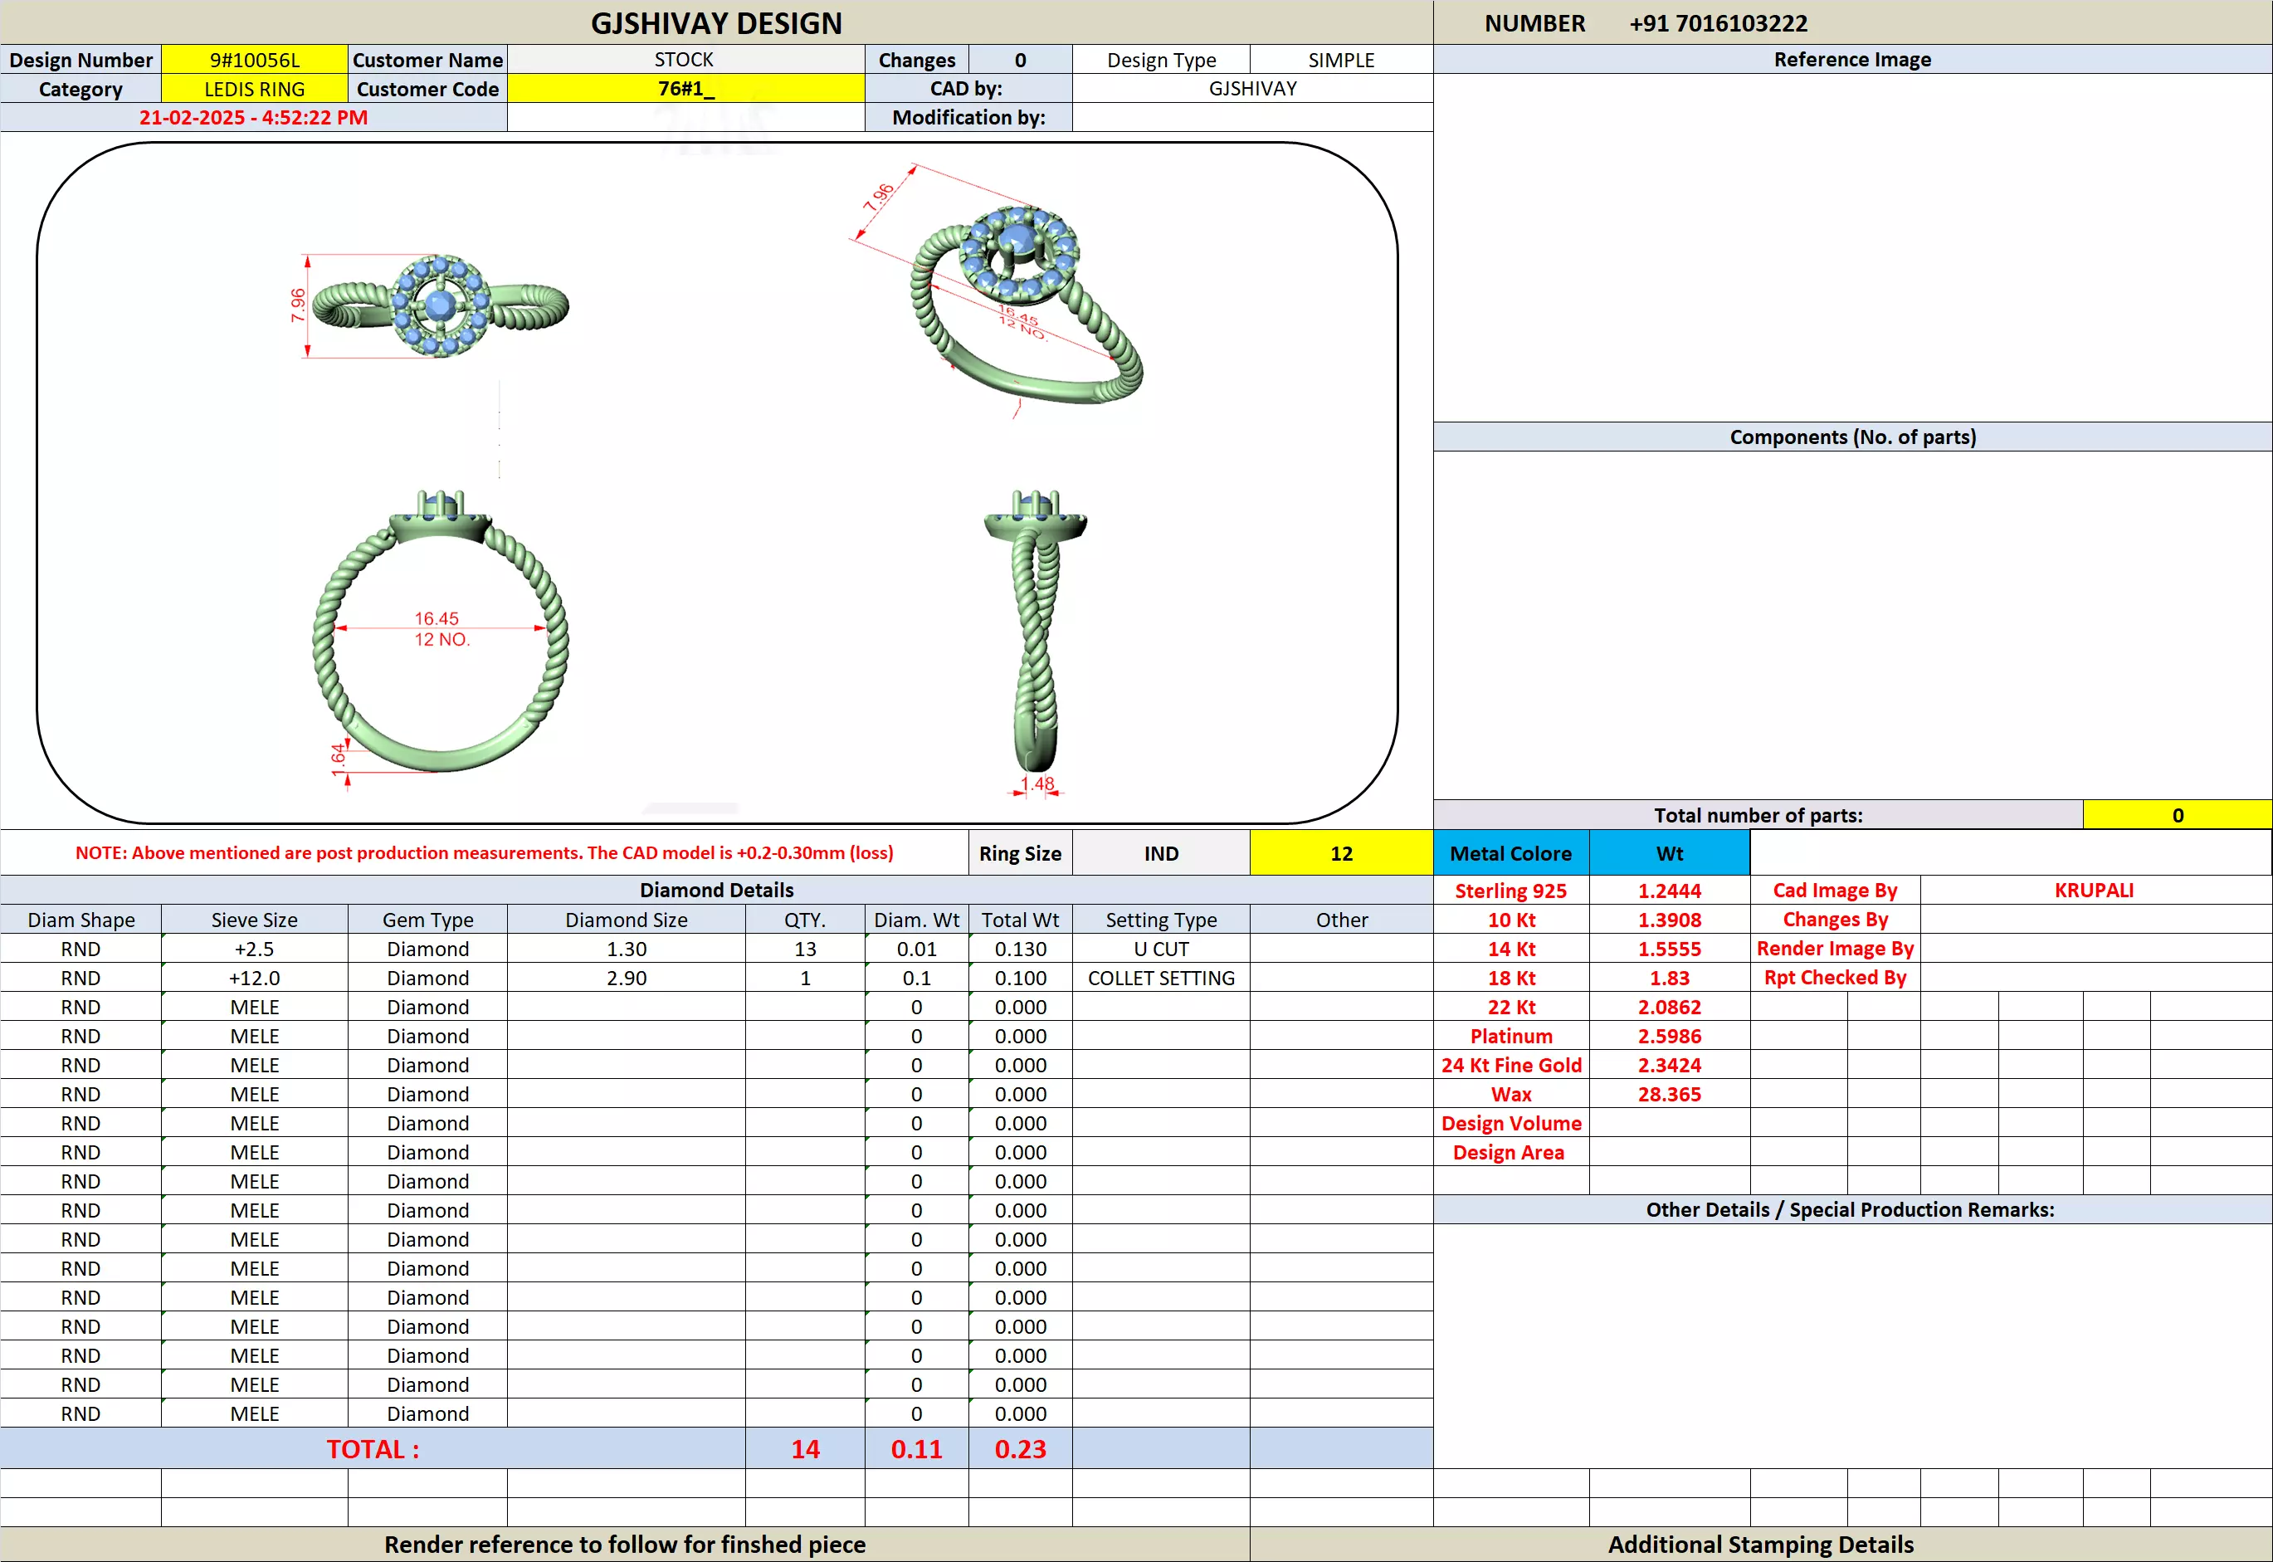Select the Reference Image header

click(x=1851, y=60)
